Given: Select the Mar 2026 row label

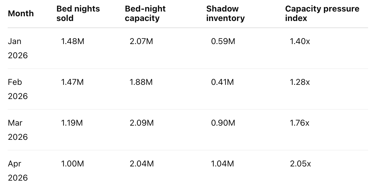Looking at the screenshot, I should pos(18,130).
